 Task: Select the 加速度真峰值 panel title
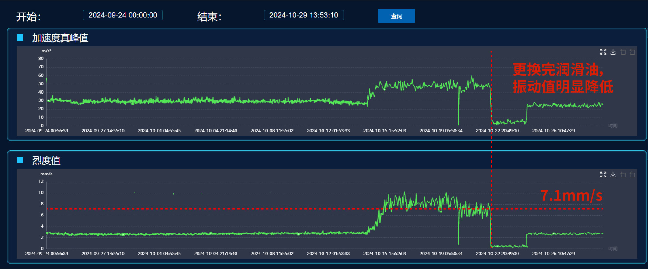click(x=60, y=38)
